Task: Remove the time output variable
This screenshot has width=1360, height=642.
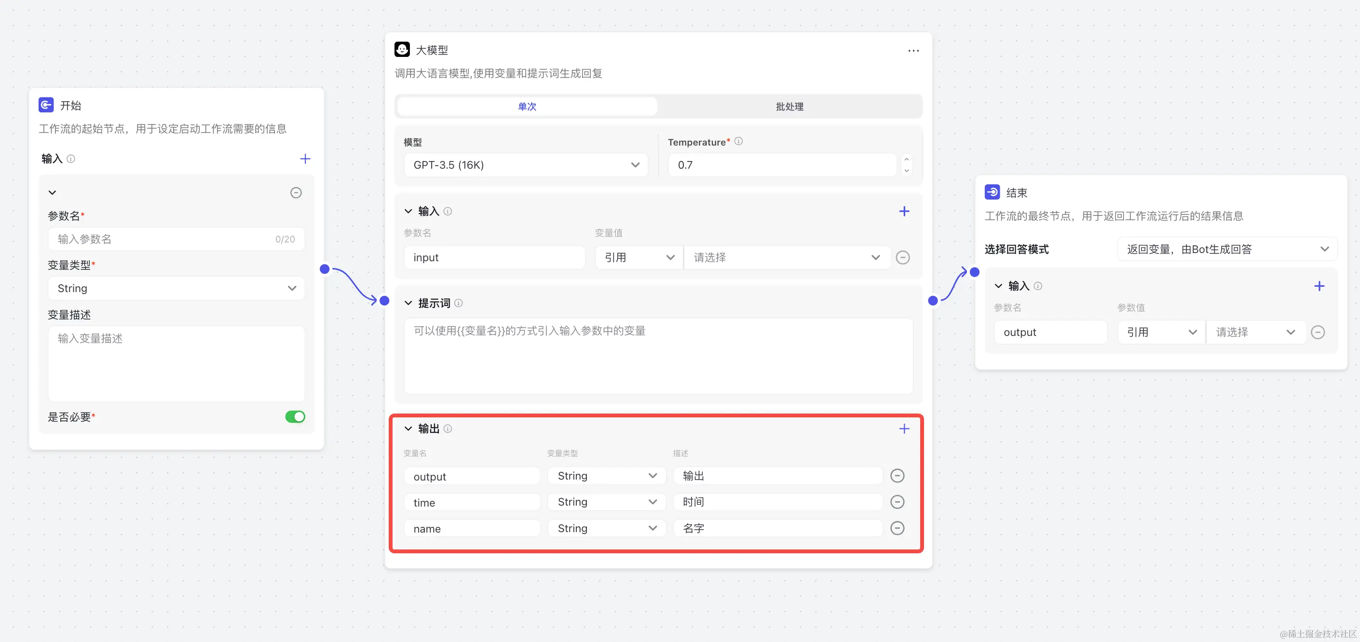Action: (x=897, y=502)
